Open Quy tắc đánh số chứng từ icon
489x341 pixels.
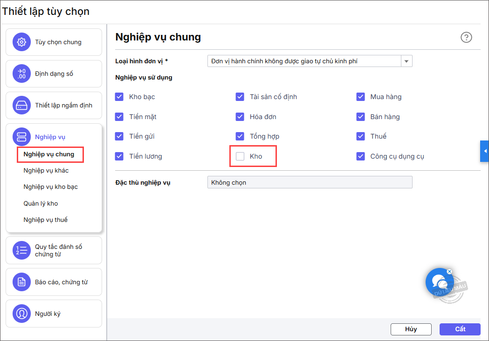(21, 250)
